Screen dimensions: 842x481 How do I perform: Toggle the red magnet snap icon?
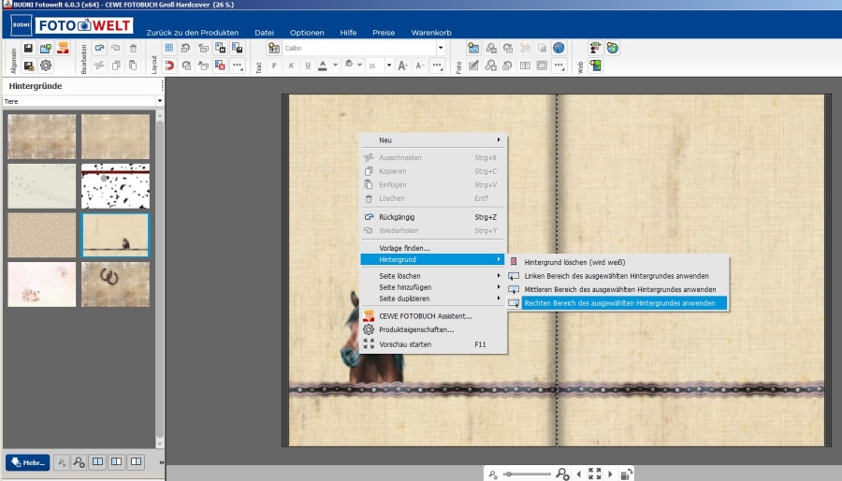point(169,66)
